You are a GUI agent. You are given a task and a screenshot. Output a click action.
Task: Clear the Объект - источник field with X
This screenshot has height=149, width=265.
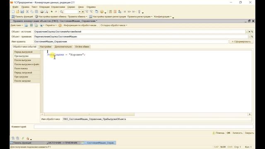coord(249,31)
